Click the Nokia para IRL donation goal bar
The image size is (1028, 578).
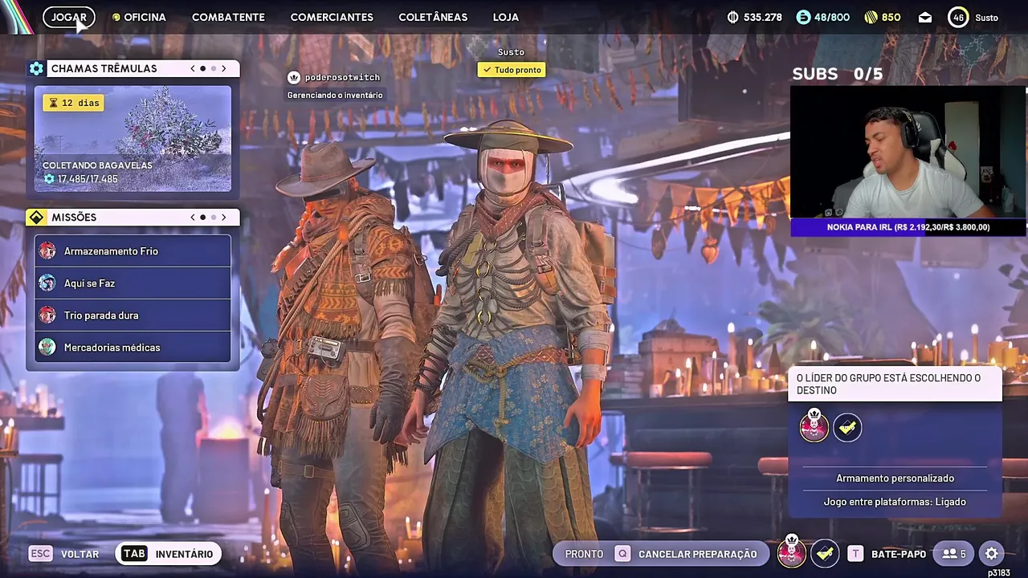pos(908,227)
